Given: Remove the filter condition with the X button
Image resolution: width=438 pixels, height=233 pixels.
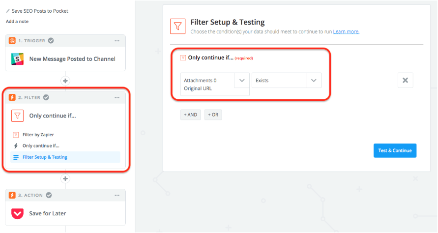Looking at the screenshot, I should click(x=405, y=80).
